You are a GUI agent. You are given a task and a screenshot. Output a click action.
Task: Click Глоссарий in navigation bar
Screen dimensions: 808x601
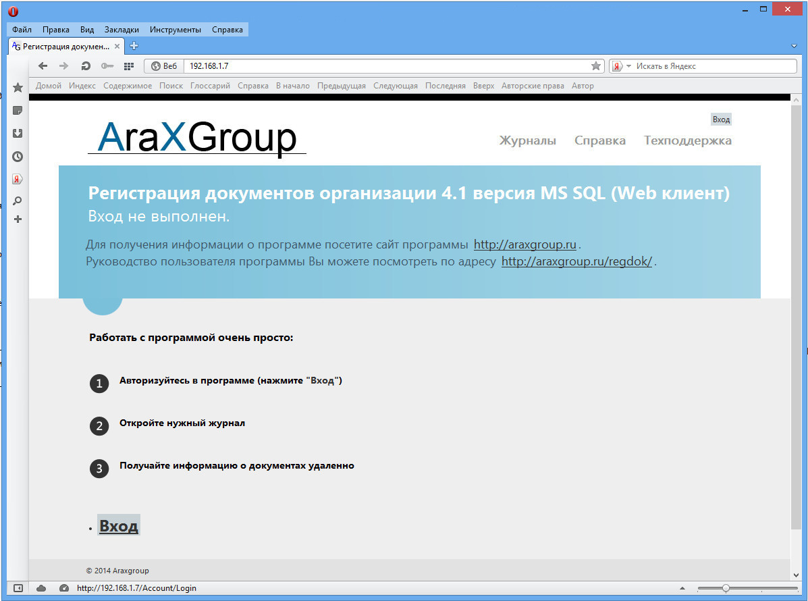[210, 86]
